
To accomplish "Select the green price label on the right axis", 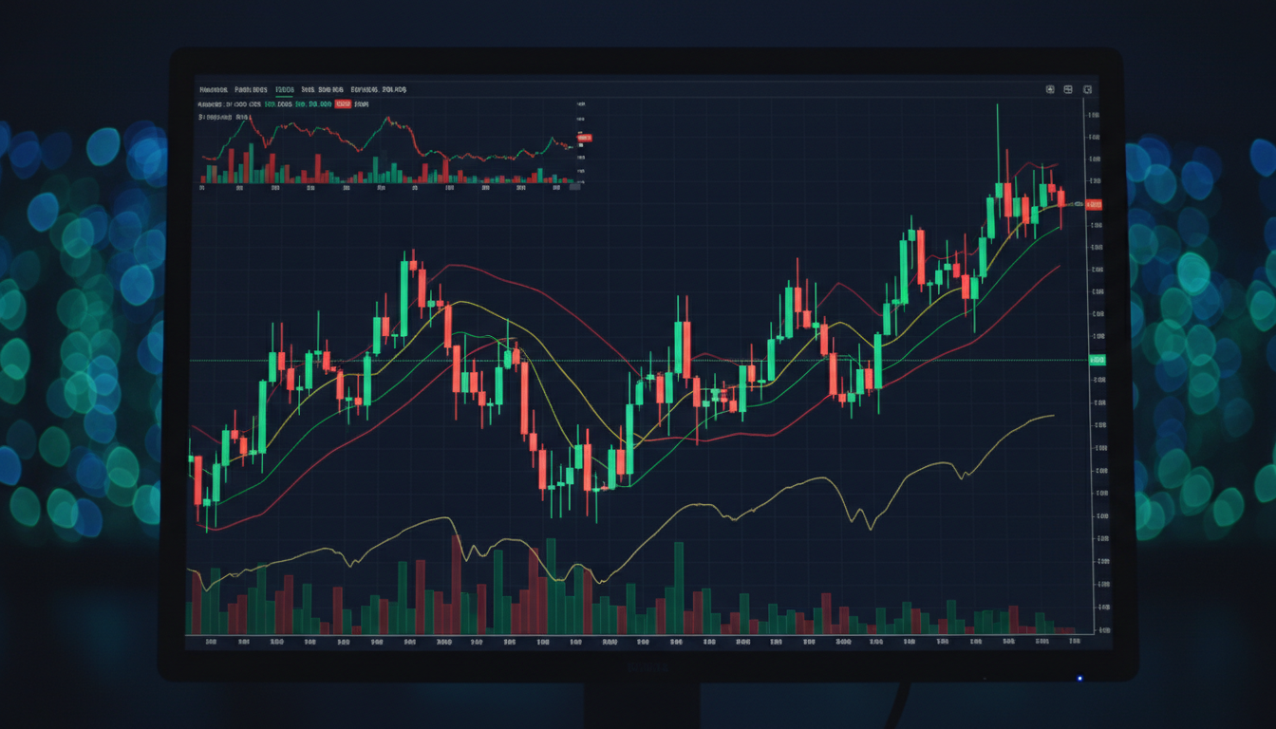I will coord(1098,360).
